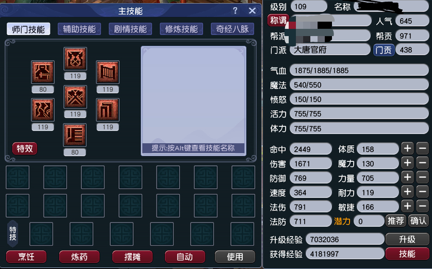Click the 特效 button
This screenshot has width=432, height=269.
coord(25,149)
